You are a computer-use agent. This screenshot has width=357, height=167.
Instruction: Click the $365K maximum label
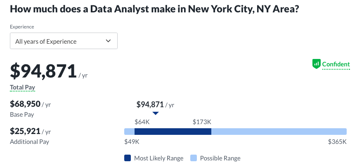(x=337, y=142)
